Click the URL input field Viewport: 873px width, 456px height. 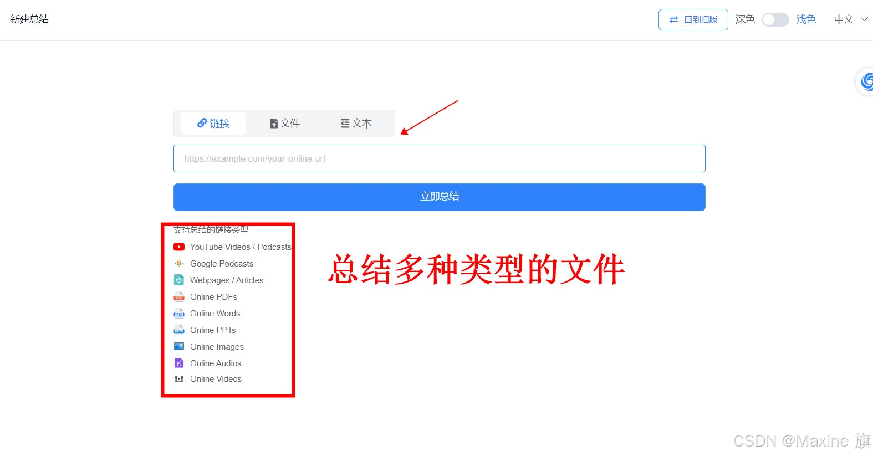439,158
